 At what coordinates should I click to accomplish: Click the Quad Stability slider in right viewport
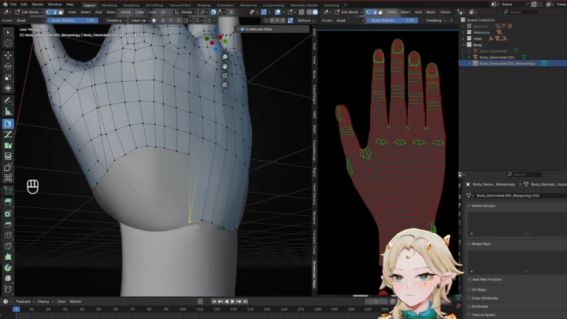(x=392, y=20)
